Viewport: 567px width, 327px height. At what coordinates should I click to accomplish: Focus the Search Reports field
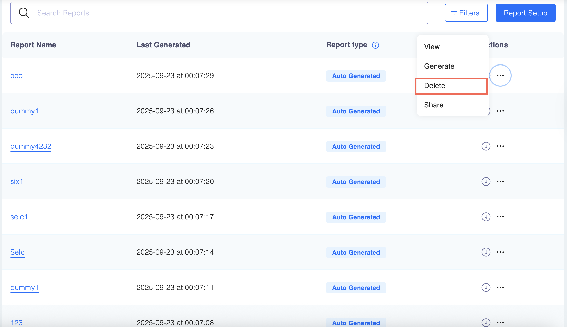(x=230, y=13)
